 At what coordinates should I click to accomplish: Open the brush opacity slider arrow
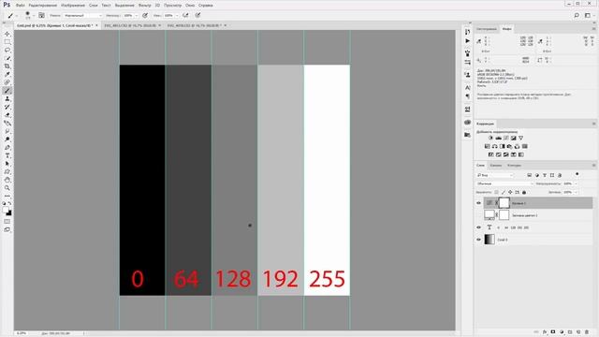coord(137,16)
